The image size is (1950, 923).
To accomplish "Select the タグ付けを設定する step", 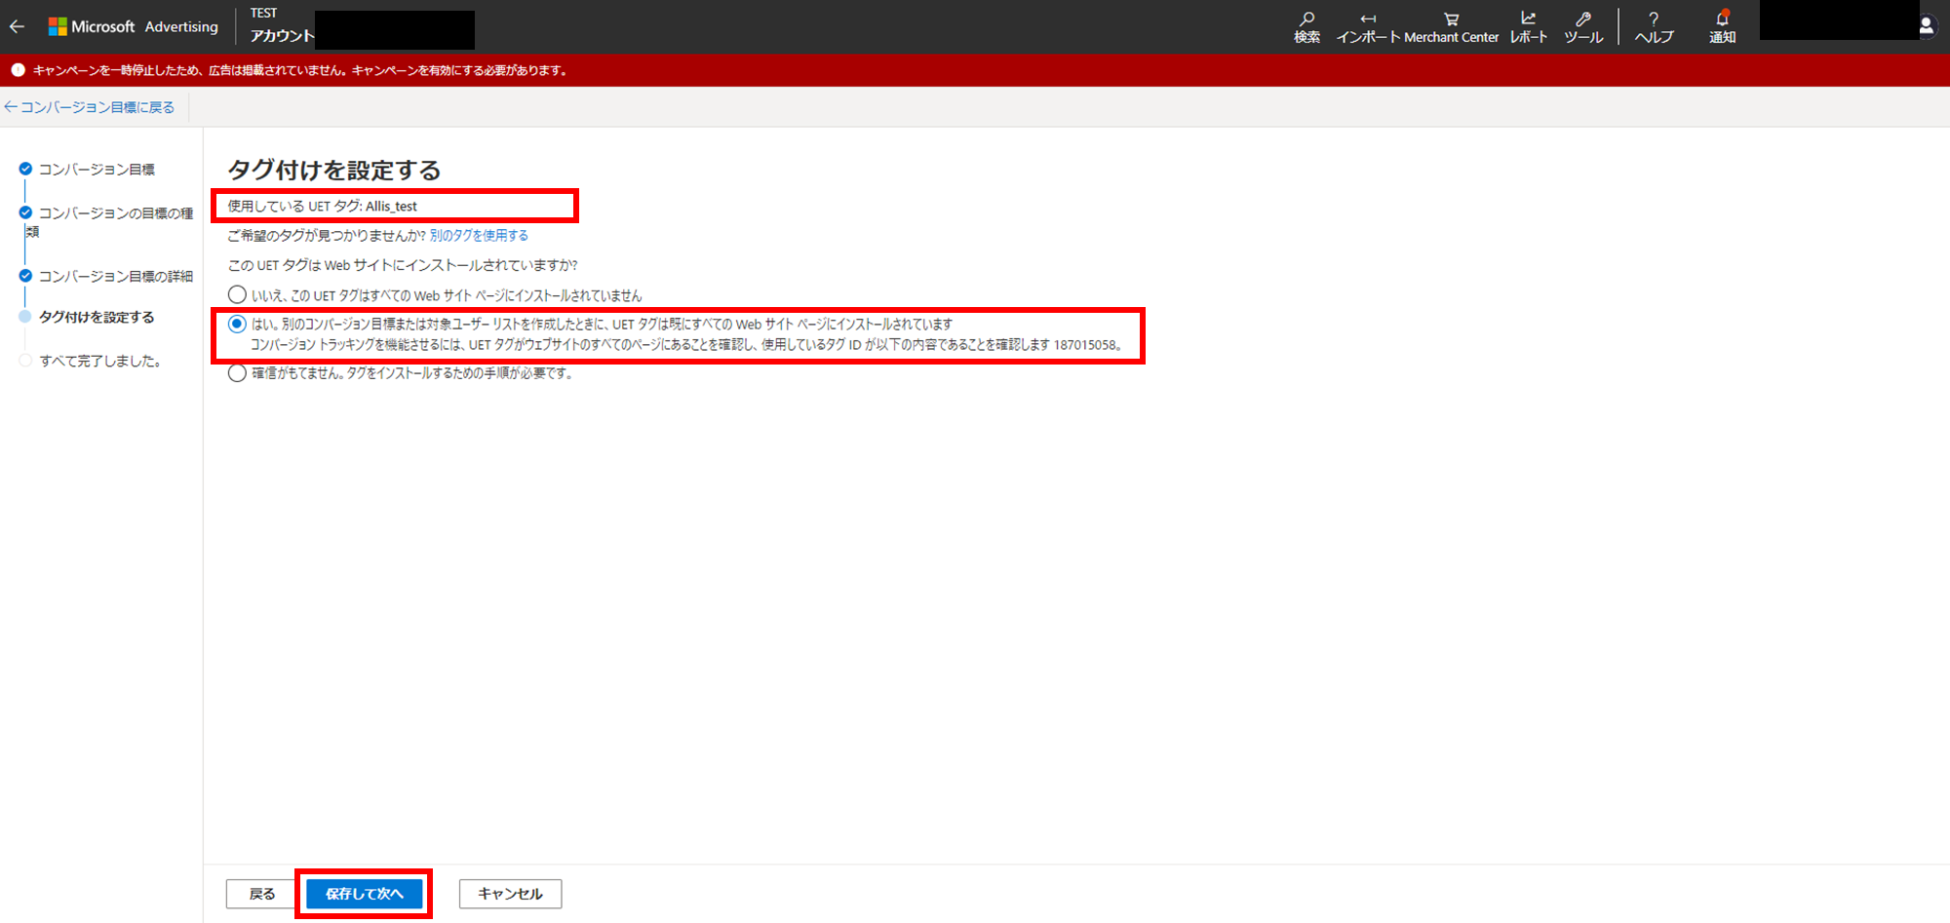I will click(88, 318).
